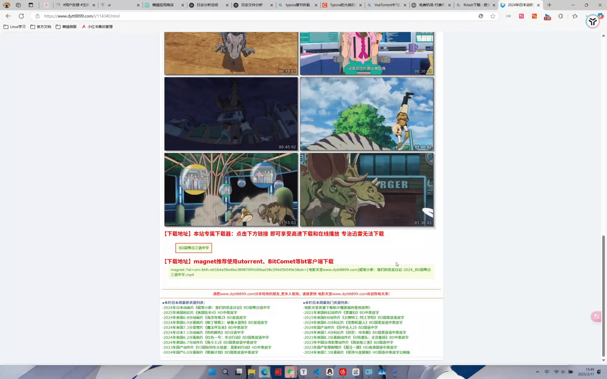
Task: Open Visual Studio Code from the taskbar
Action: point(316,372)
